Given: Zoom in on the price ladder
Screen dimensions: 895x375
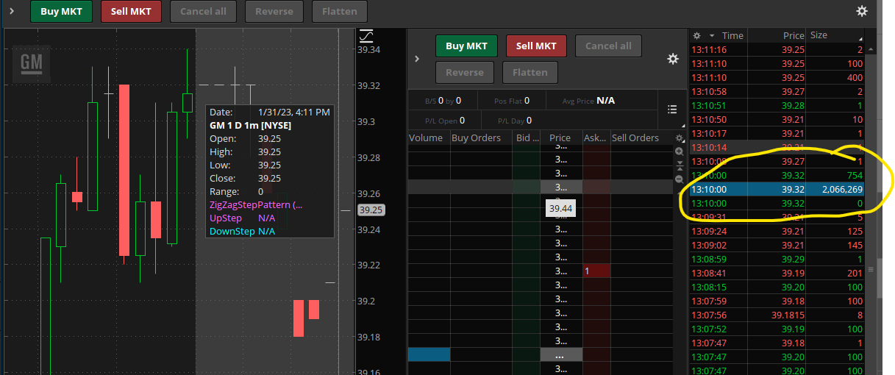Looking at the screenshot, I should pyautogui.click(x=679, y=151).
